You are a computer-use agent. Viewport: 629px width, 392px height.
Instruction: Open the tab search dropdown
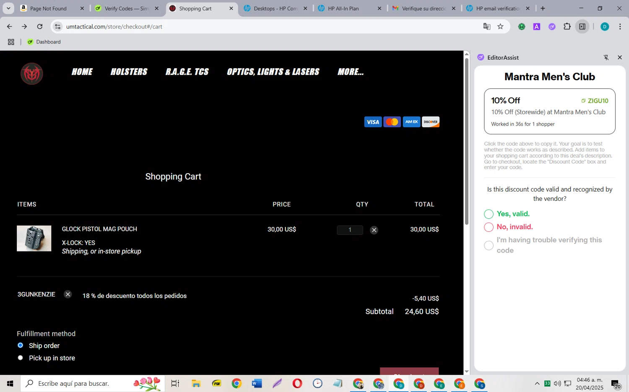[x=8, y=8]
